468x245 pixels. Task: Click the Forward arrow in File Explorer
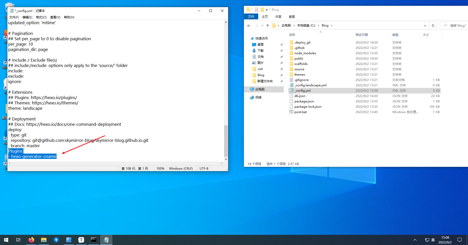[256, 25]
